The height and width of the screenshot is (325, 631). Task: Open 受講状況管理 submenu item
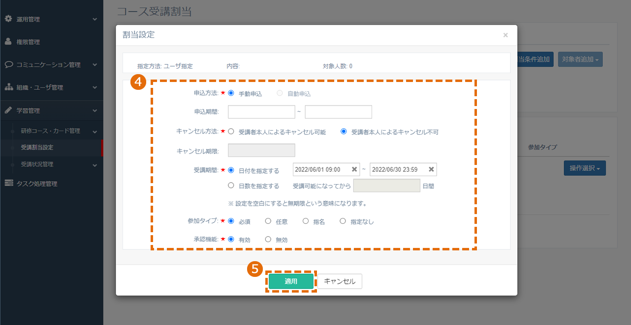[37, 164]
